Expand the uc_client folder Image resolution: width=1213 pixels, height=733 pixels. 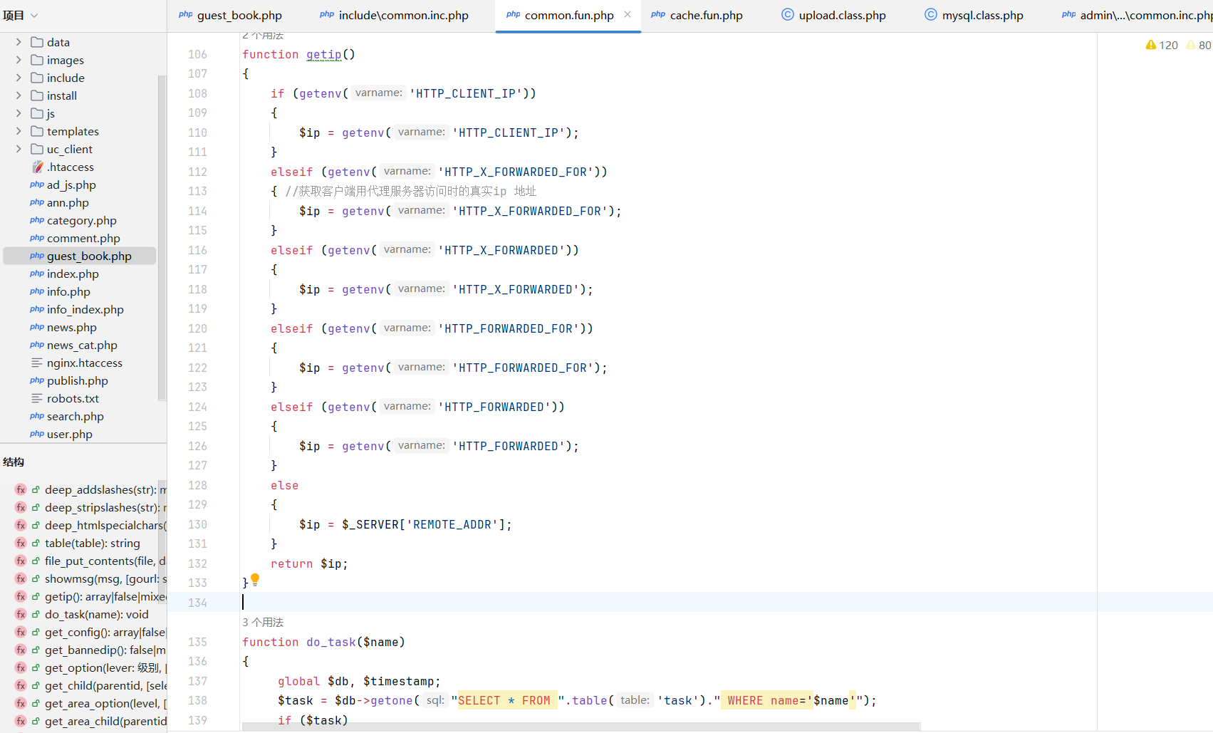tap(19, 149)
